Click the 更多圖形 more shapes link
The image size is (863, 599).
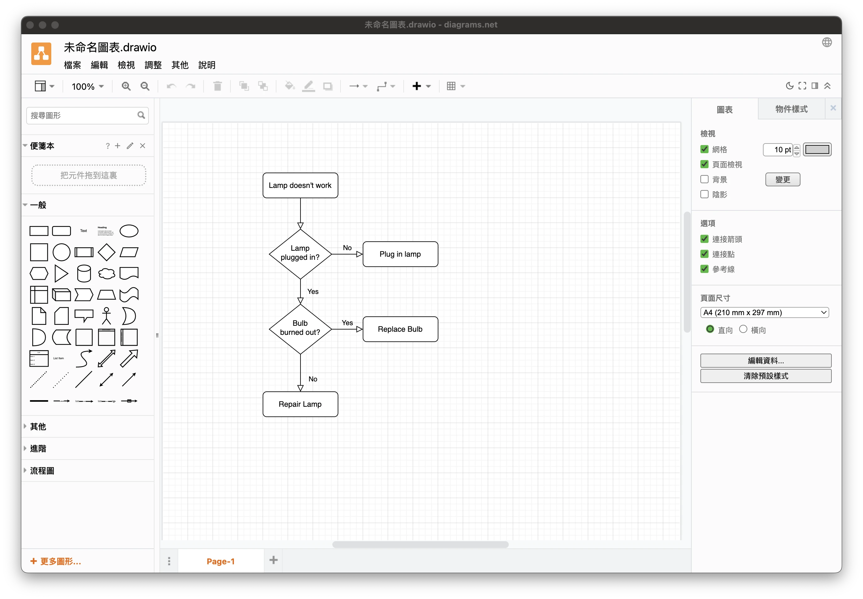[56, 561]
